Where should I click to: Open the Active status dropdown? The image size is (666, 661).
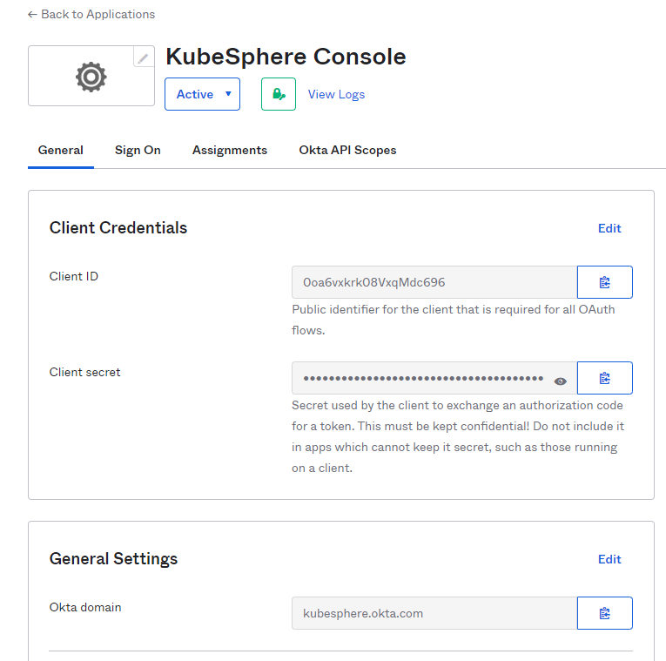[x=202, y=94]
